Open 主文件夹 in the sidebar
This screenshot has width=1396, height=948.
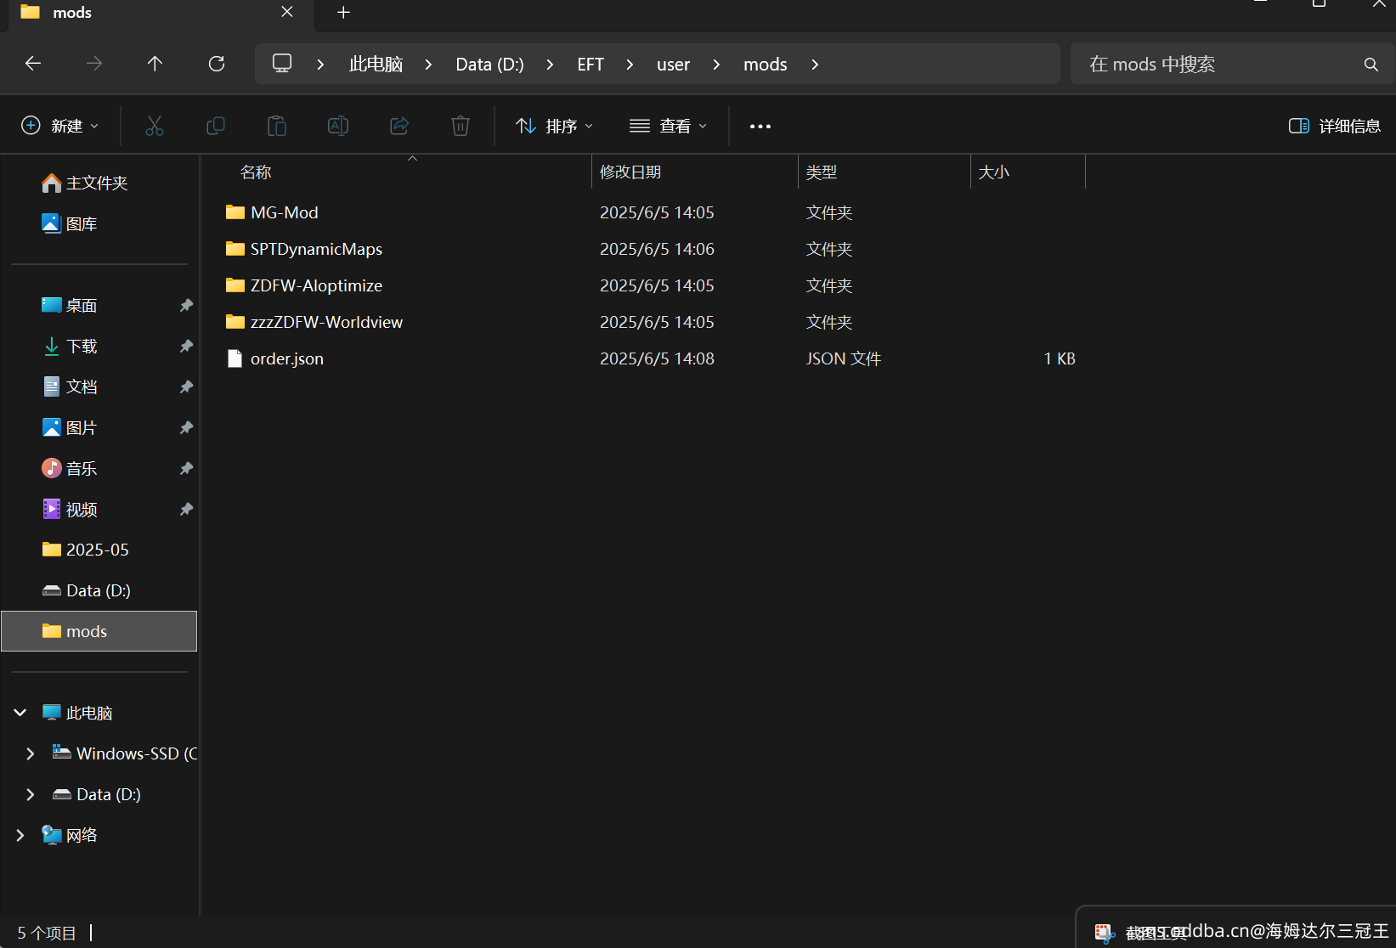(85, 183)
